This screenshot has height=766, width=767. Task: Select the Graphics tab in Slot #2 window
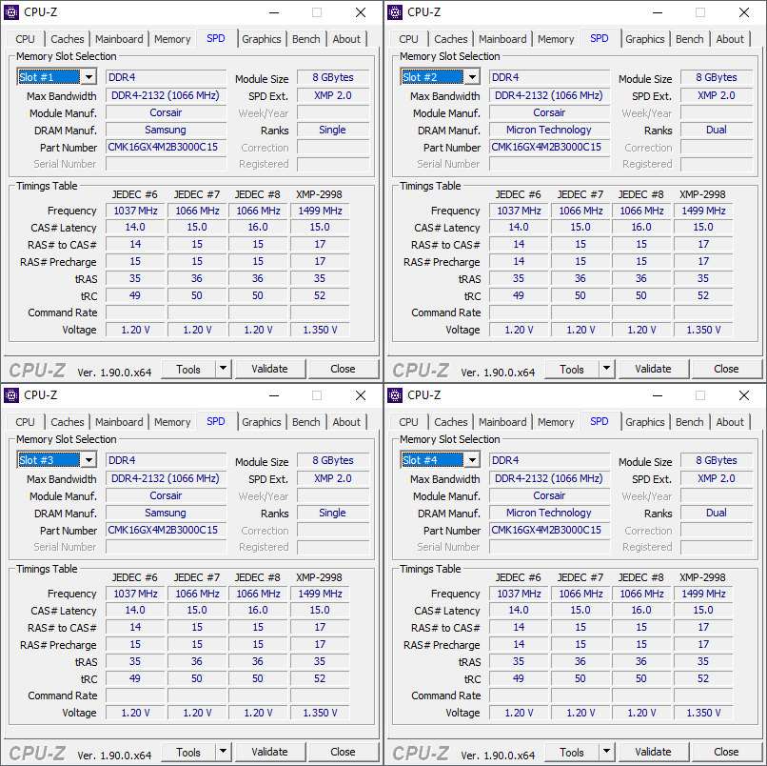(645, 39)
